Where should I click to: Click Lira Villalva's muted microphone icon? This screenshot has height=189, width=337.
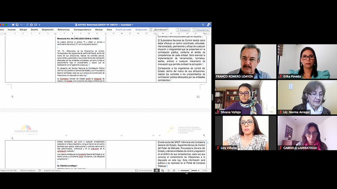[x=218, y=148]
